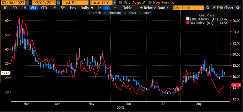
Task: Activate the Annotate tool
Action: [x=112, y=13]
